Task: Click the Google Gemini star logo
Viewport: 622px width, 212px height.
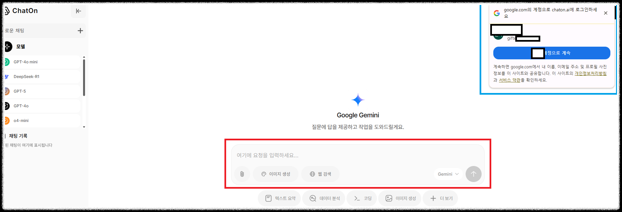Action: (358, 100)
